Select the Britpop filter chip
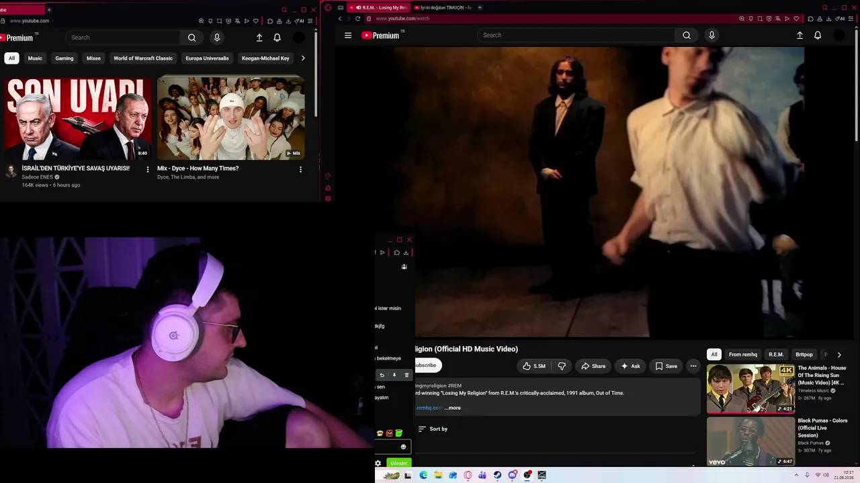Screen dimensions: 860x483 pos(804,355)
